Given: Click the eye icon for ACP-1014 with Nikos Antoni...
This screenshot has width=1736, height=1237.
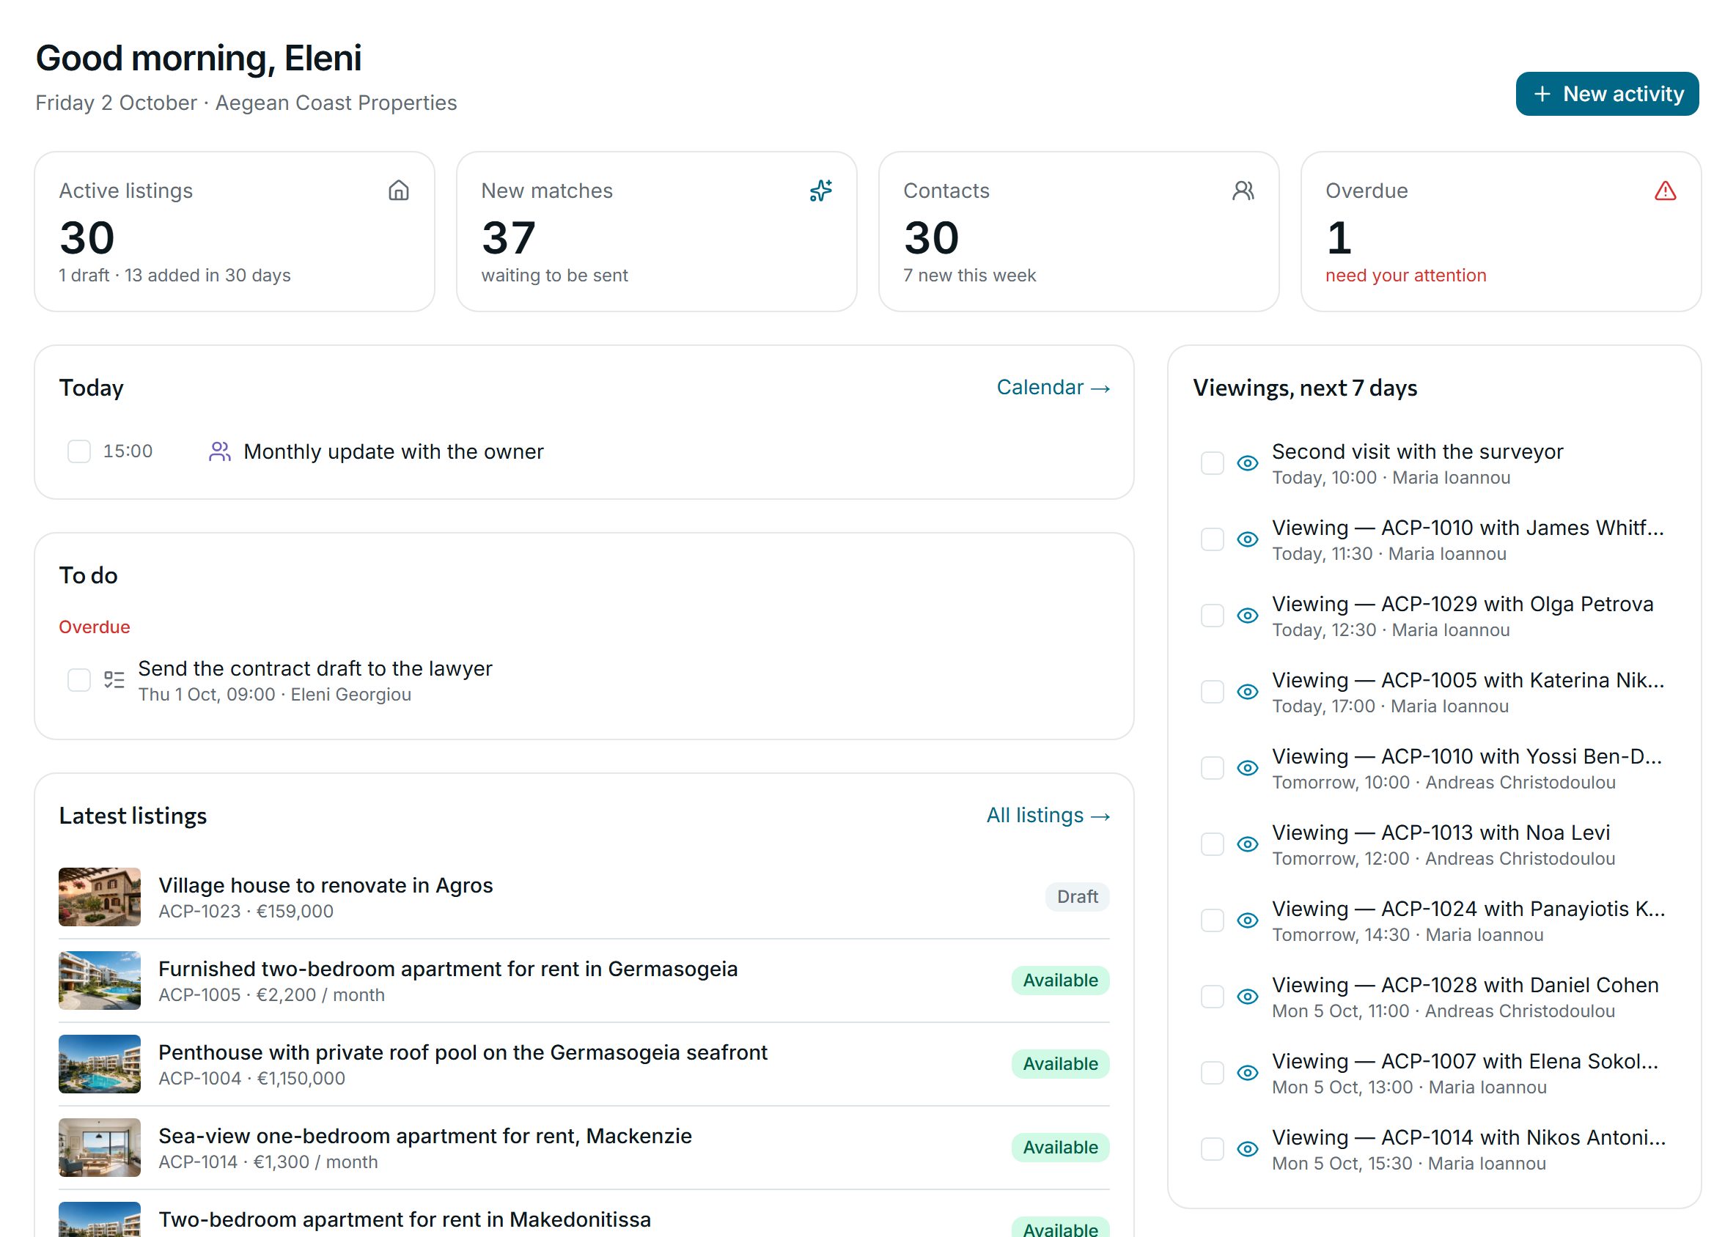Looking at the screenshot, I should (x=1247, y=1148).
